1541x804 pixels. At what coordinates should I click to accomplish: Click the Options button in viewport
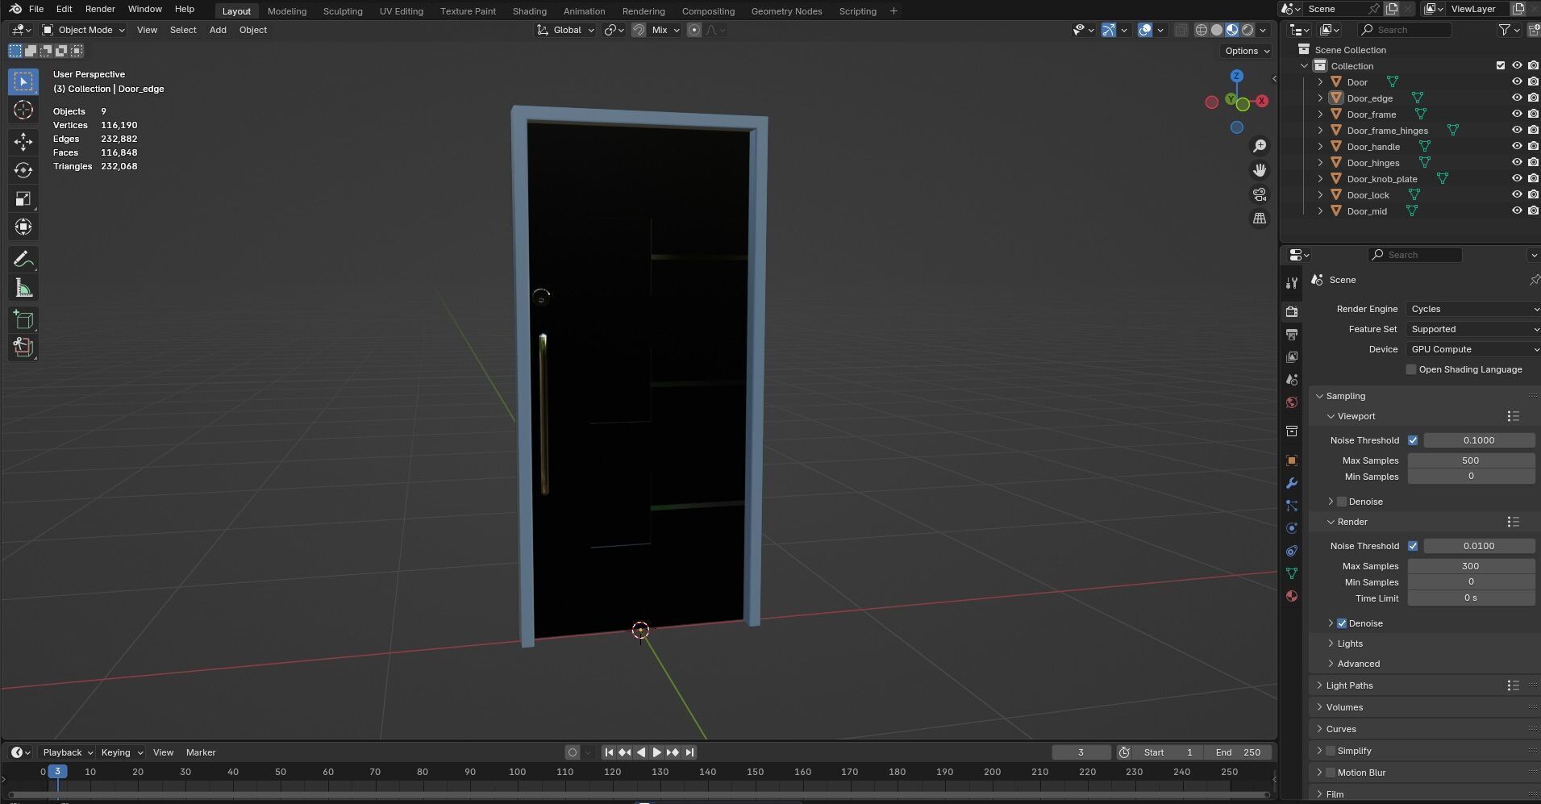point(1247,51)
